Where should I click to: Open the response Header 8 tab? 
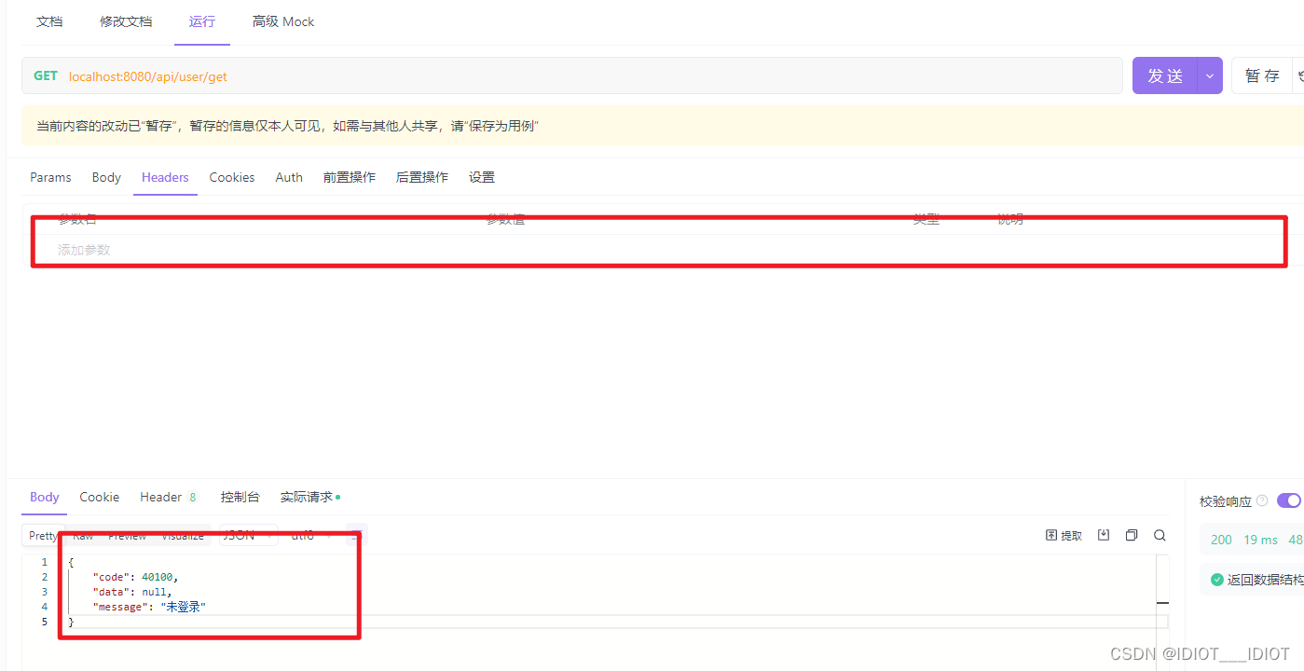tap(169, 497)
